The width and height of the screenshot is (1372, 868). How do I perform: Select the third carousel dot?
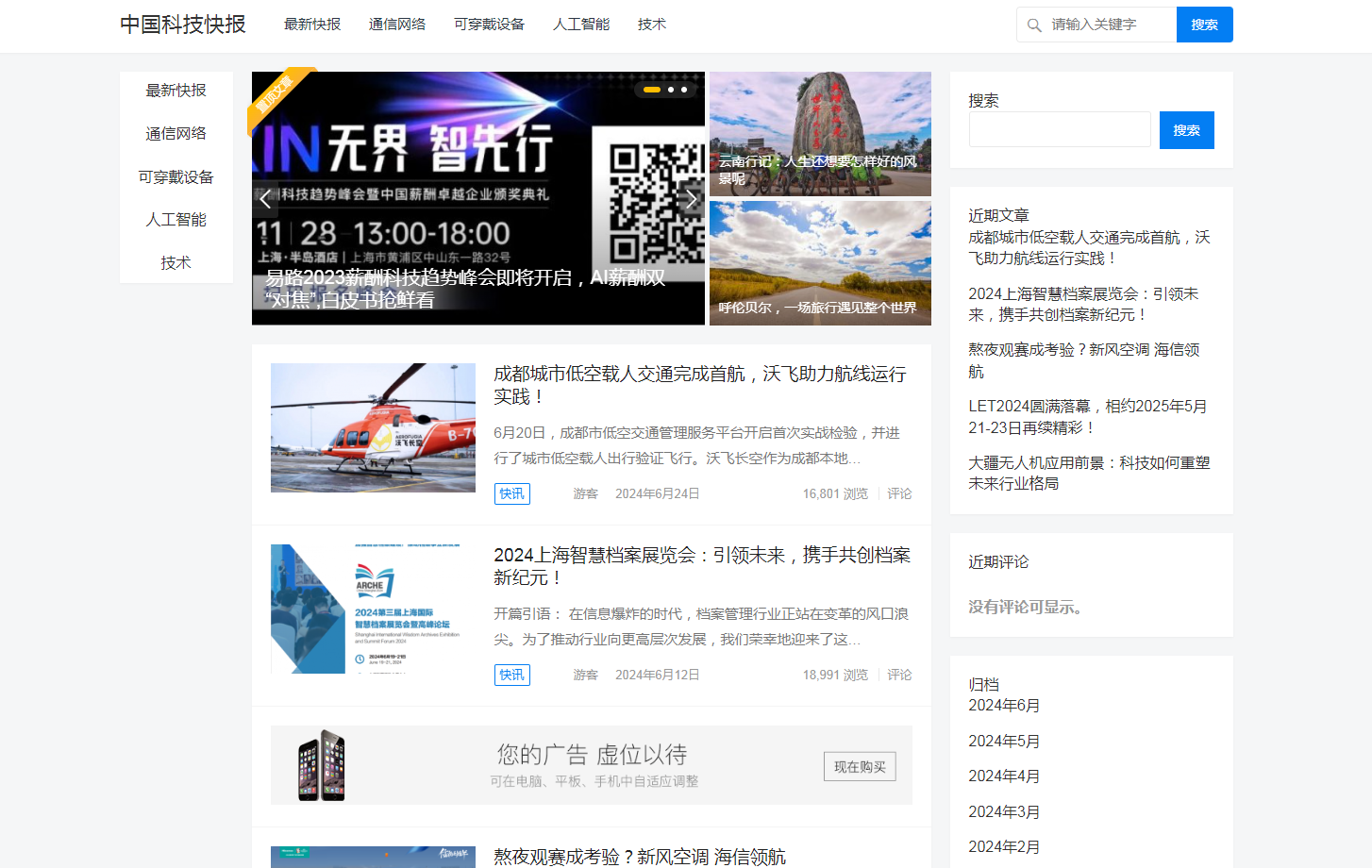click(x=684, y=90)
